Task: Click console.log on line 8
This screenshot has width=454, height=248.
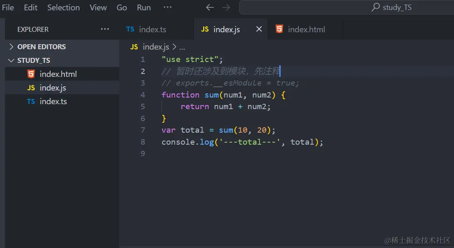Action: 187,142
